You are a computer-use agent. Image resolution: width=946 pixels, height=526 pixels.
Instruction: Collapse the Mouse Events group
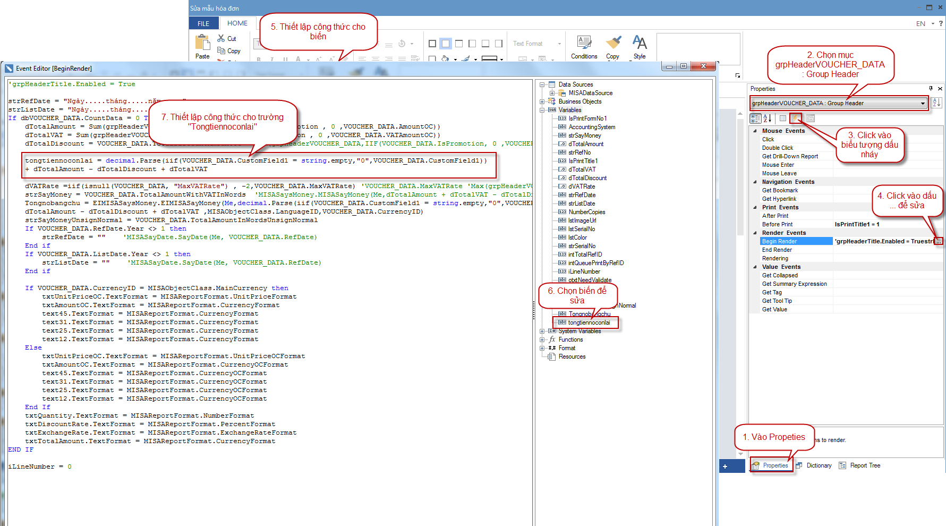tap(755, 131)
